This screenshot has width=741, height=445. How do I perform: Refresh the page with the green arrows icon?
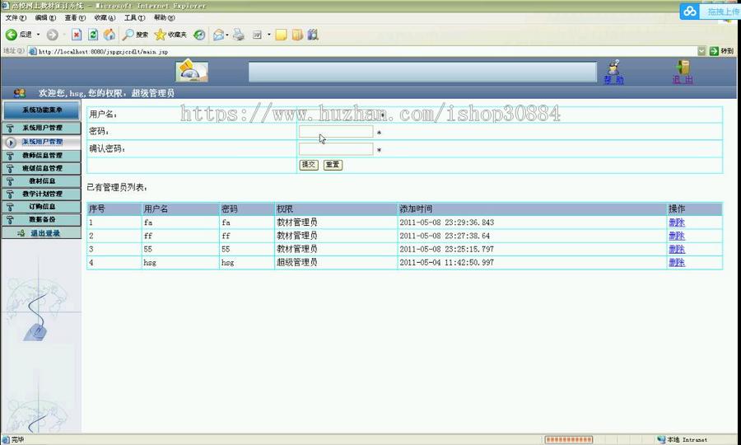coord(93,35)
